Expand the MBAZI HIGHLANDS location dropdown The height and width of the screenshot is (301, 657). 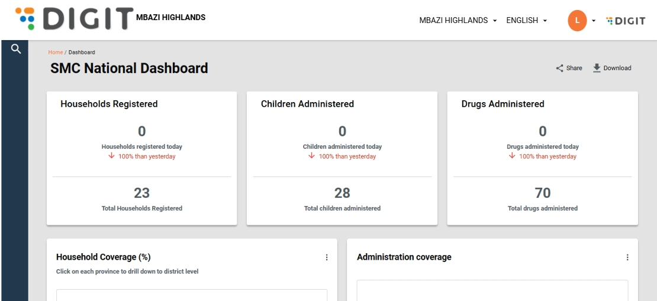coord(458,21)
